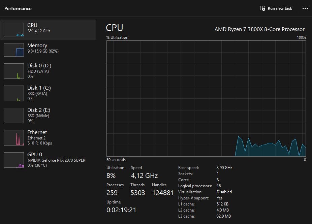Select the Memory mini graph thumbnail
This screenshot has width=312, height=224.
click(x=14, y=50)
